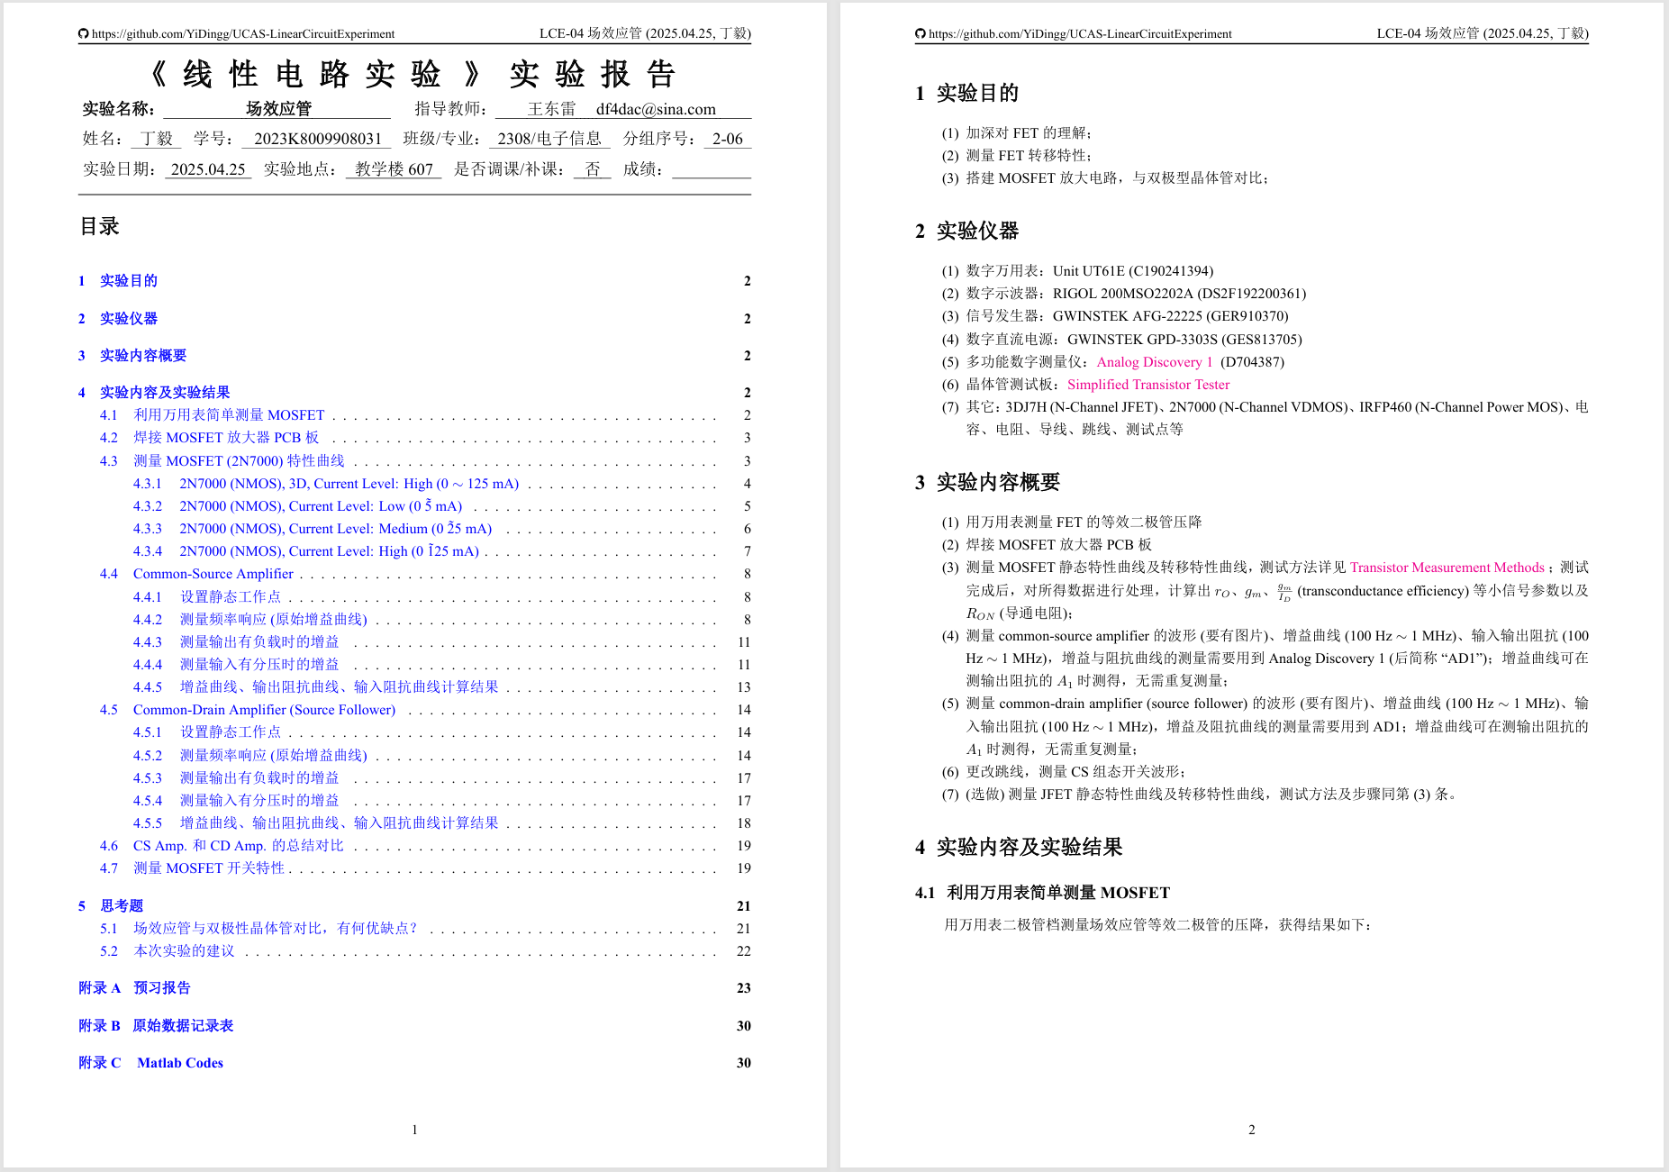Click group number 2-06
Screen dimensions: 1669x1172
pyautogui.click(x=728, y=140)
